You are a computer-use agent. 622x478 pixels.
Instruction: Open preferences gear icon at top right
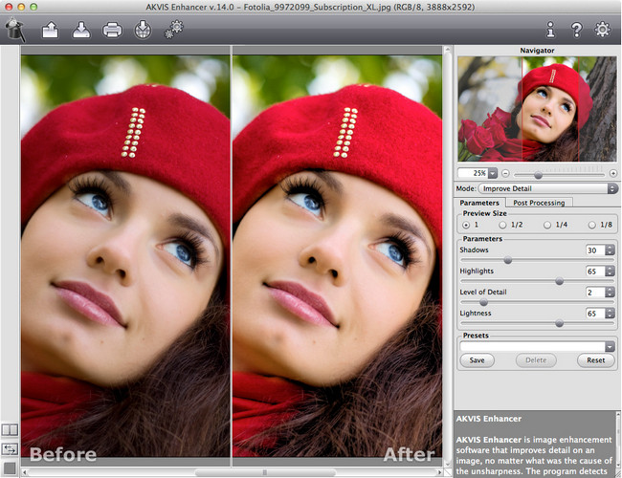603,31
